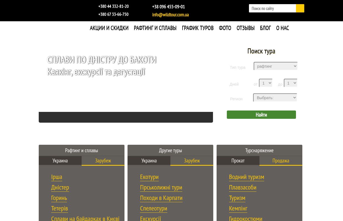
Task: Expand the minimum days 'от' dropdown
Action: point(266,83)
